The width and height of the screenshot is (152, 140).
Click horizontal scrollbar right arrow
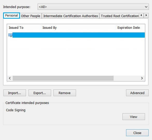tap(142, 78)
